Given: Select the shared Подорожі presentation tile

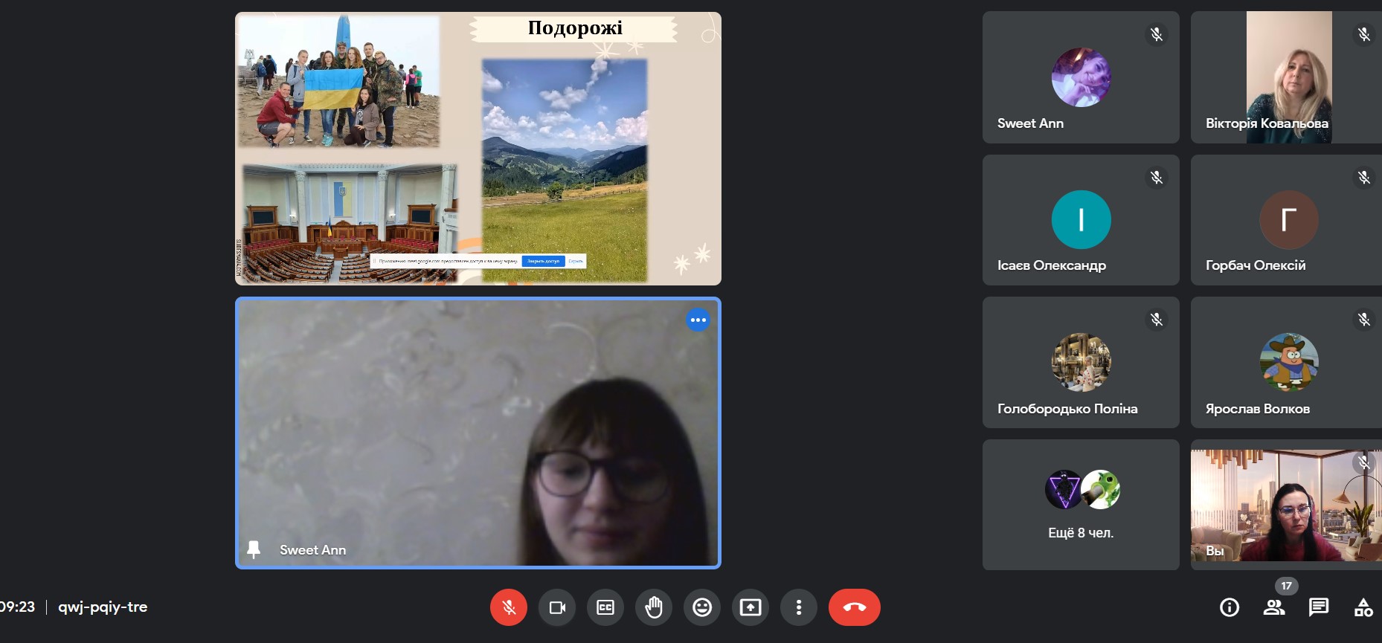Looking at the screenshot, I should [x=478, y=149].
